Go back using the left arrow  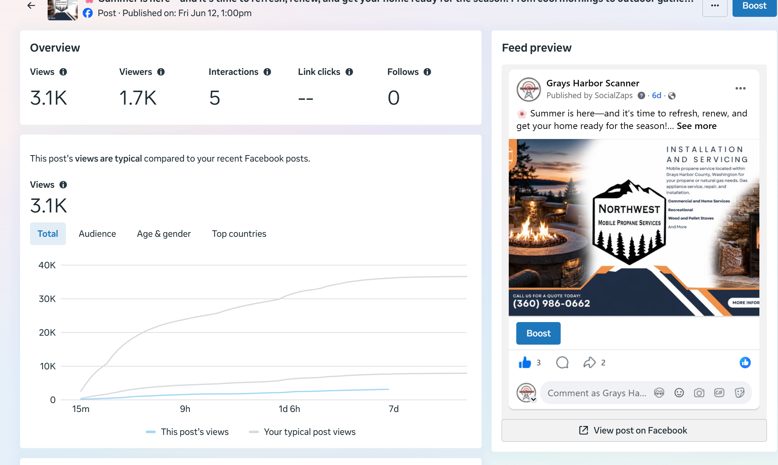pos(31,6)
